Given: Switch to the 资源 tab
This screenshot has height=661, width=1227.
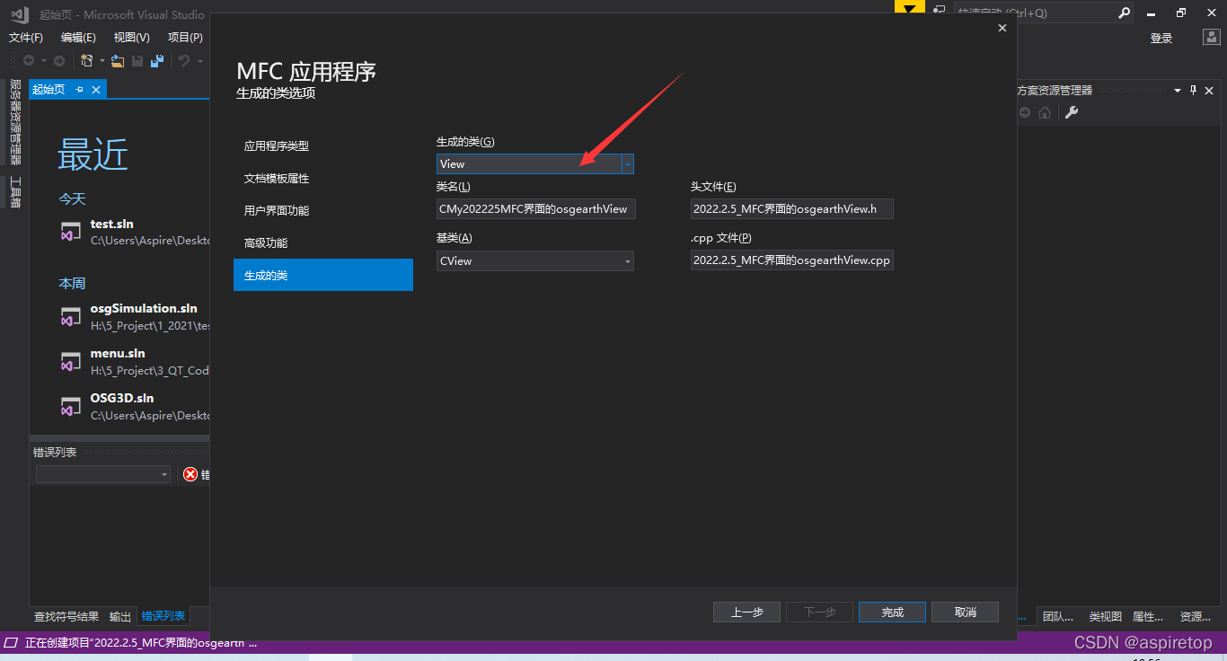Looking at the screenshot, I should pyautogui.click(x=1196, y=616).
